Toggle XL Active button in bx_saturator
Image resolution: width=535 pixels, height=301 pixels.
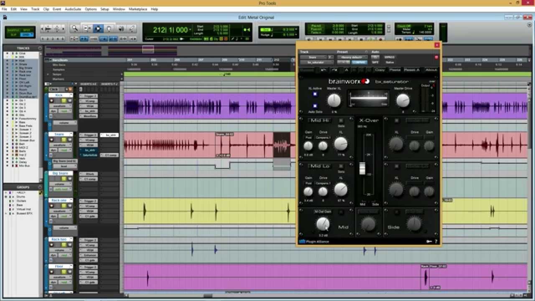315,94
